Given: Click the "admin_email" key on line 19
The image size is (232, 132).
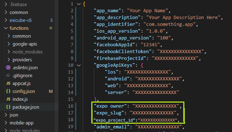Looking at the screenshot, I should tap(112, 127).
